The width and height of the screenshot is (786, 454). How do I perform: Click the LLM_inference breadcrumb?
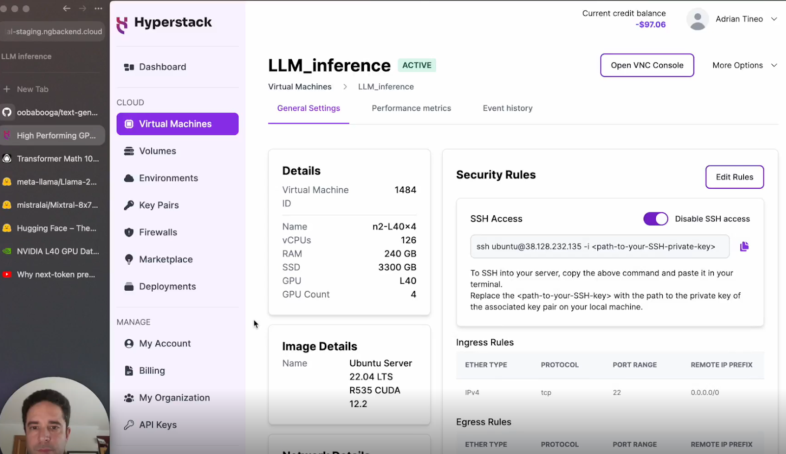[386, 87]
